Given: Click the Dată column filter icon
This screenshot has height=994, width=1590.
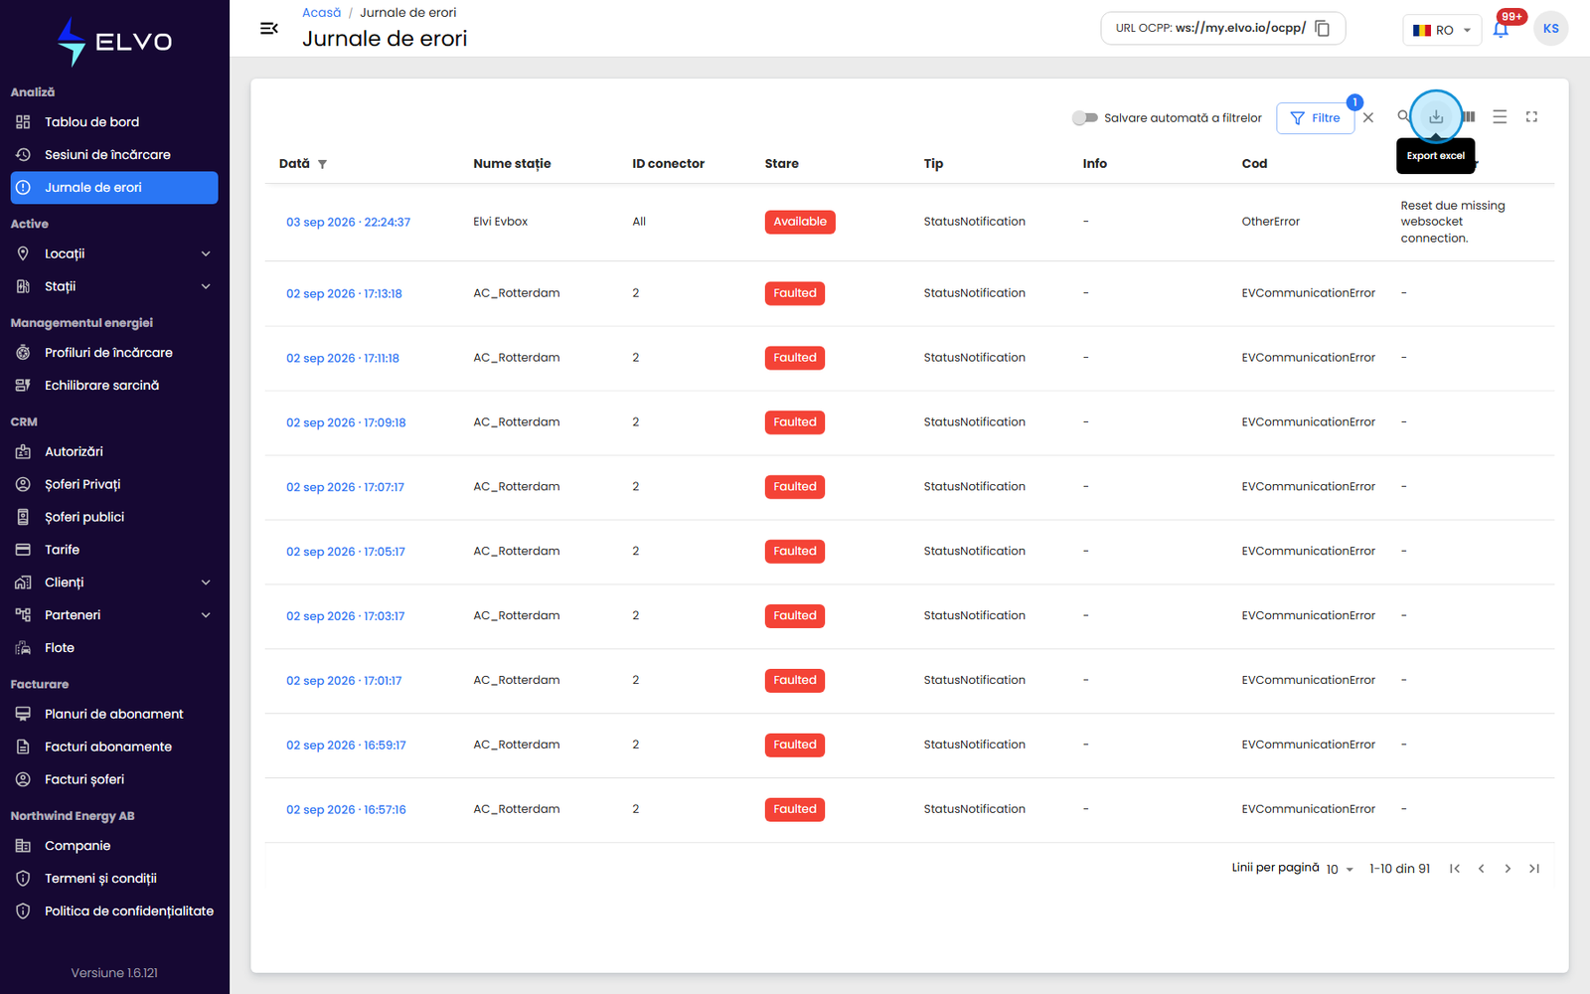Looking at the screenshot, I should coord(322,164).
